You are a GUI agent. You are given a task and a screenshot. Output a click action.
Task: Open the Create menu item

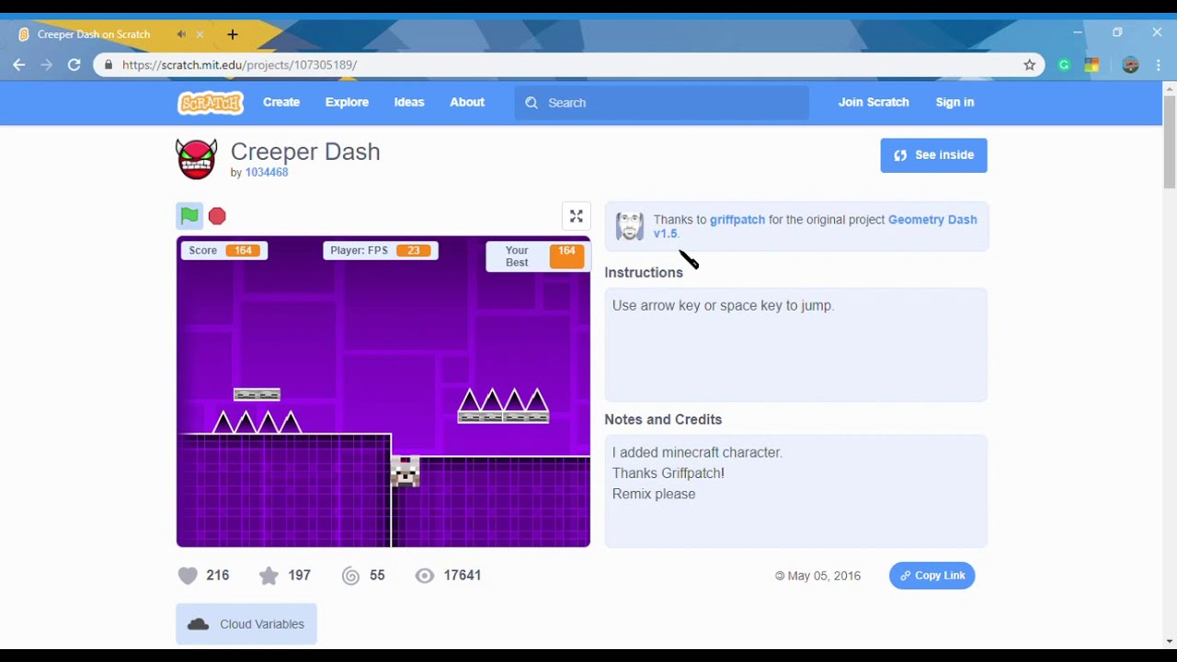(281, 102)
